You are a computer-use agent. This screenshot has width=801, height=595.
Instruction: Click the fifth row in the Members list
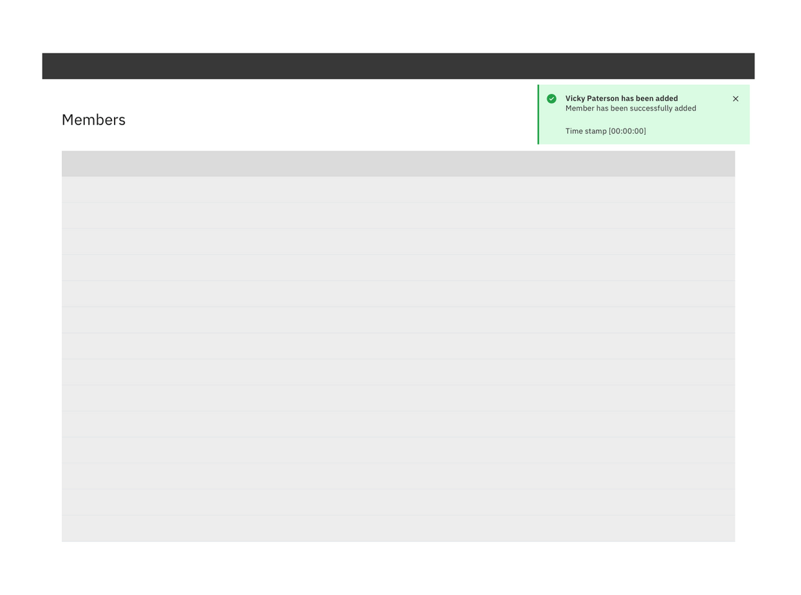398,293
